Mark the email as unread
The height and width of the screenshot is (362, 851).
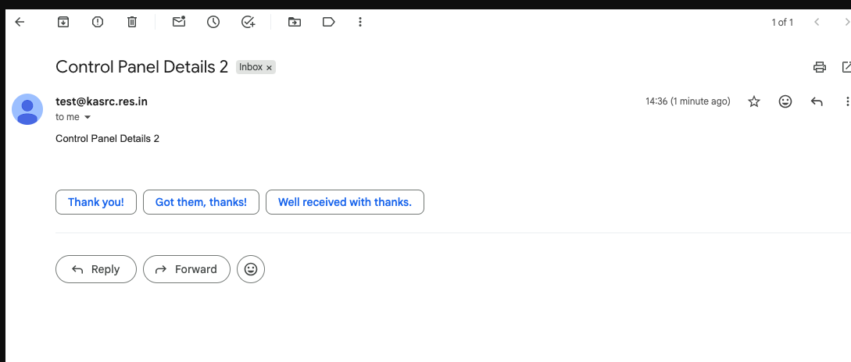[x=179, y=22]
